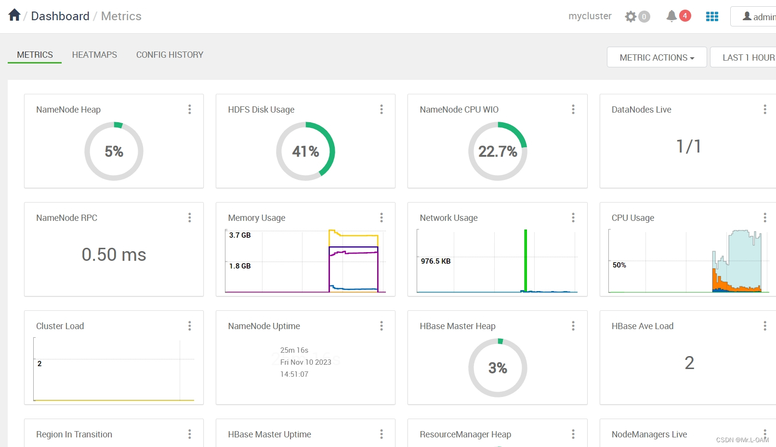Open Network Usage widget options menu

tap(573, 217)
